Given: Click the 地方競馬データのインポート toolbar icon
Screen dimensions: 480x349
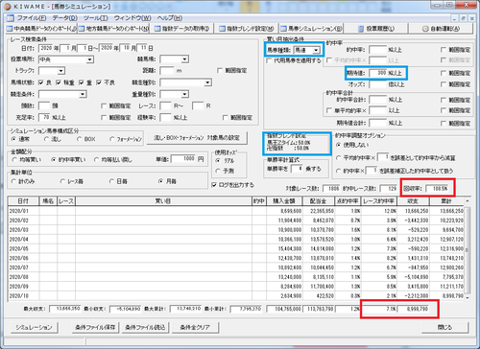Looking at the screenshot, I should pyautogui.click(x=82, y=29).
